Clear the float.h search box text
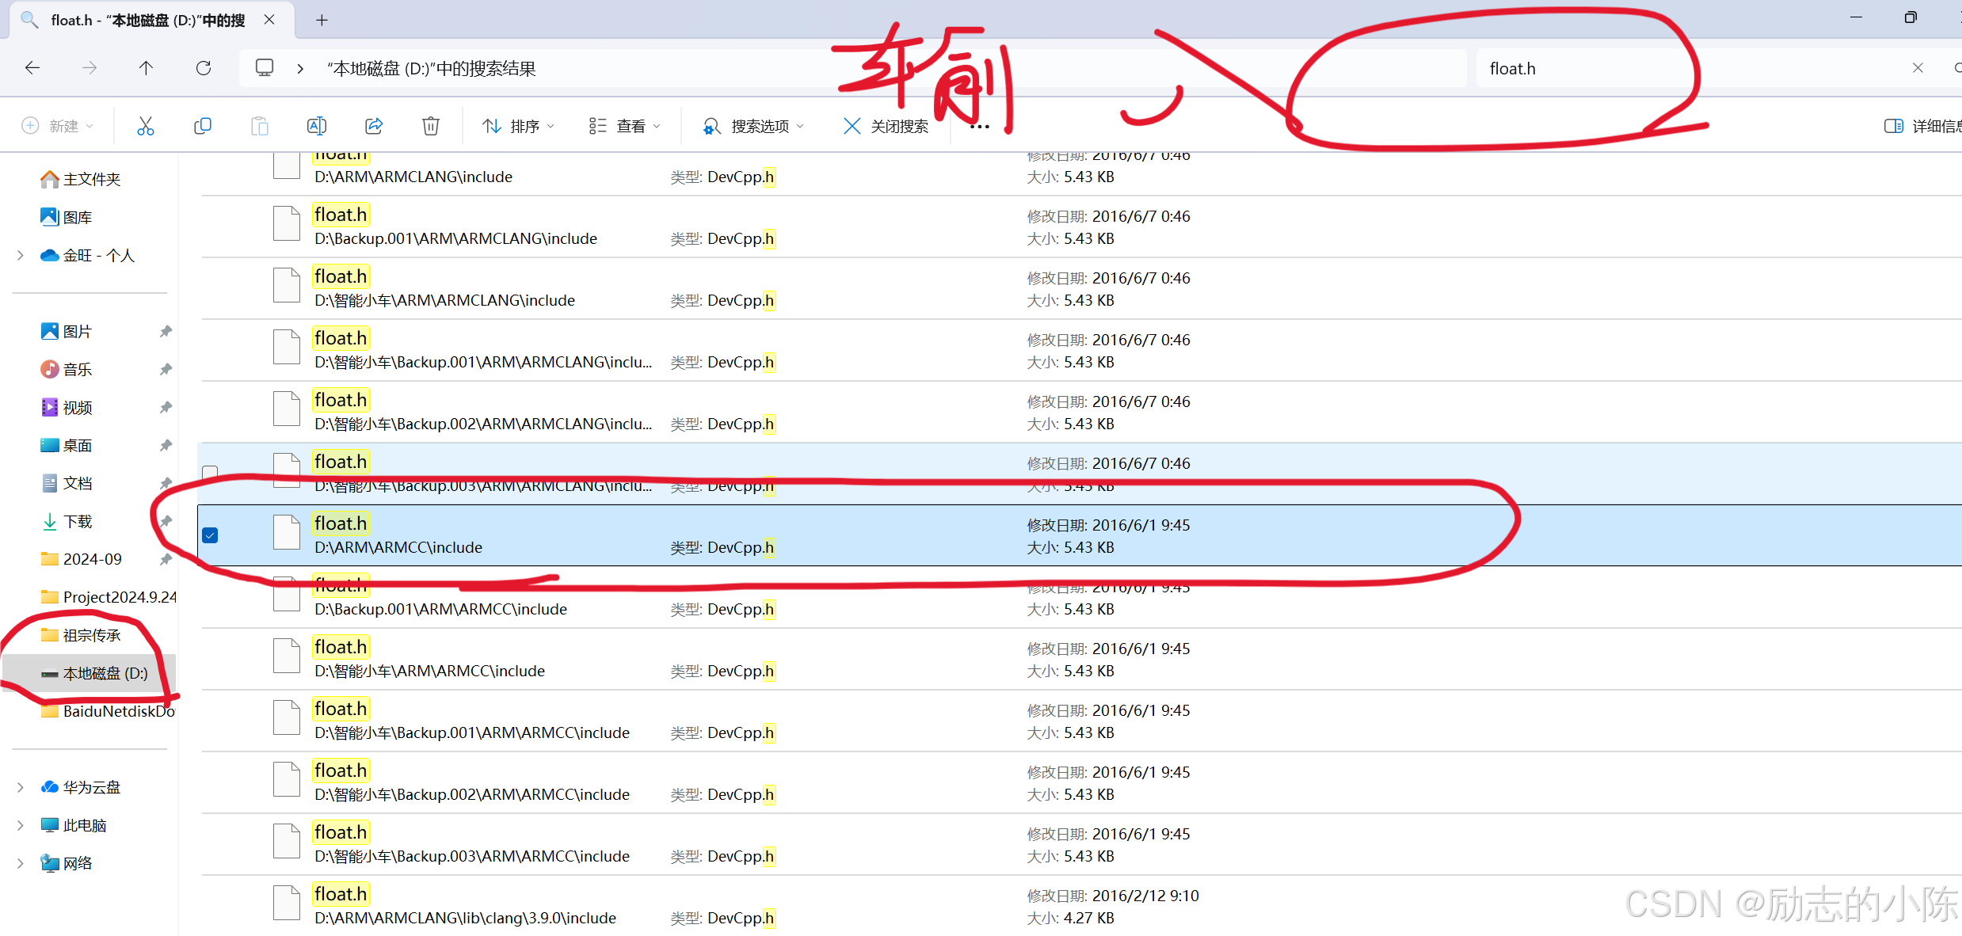 coord(1918,68)
